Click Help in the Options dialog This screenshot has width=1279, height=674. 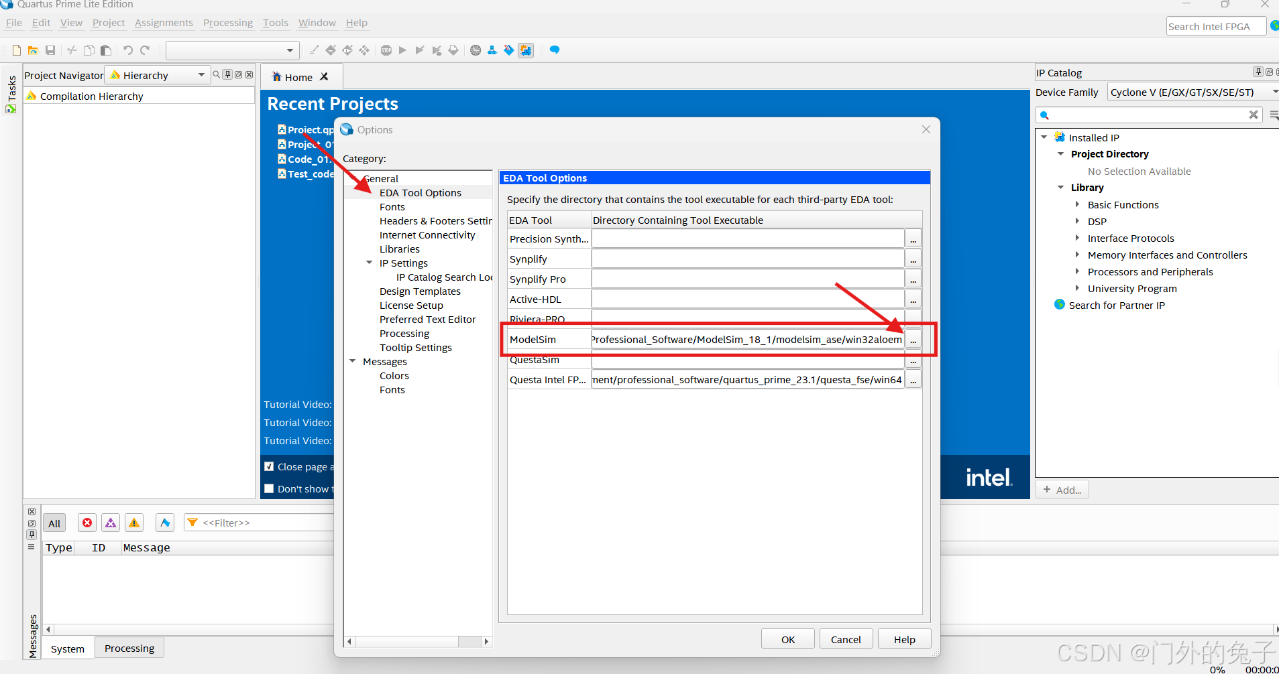pos(905,639)
